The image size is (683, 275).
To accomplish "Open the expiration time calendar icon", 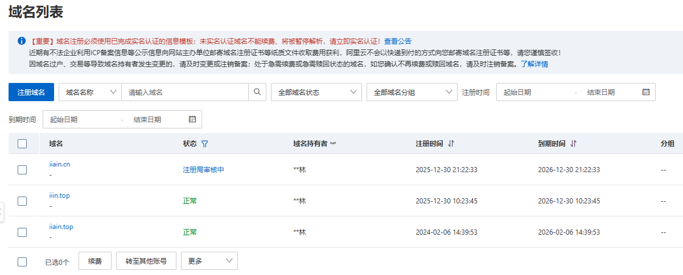I will coord(192,119).
